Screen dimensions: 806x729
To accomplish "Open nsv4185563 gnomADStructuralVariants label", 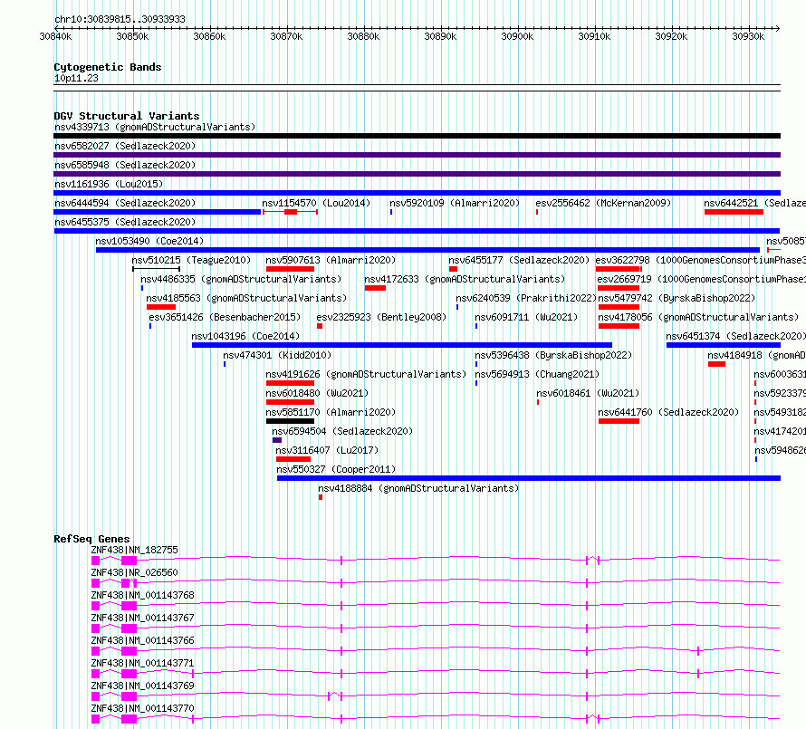I will point(246,298).
